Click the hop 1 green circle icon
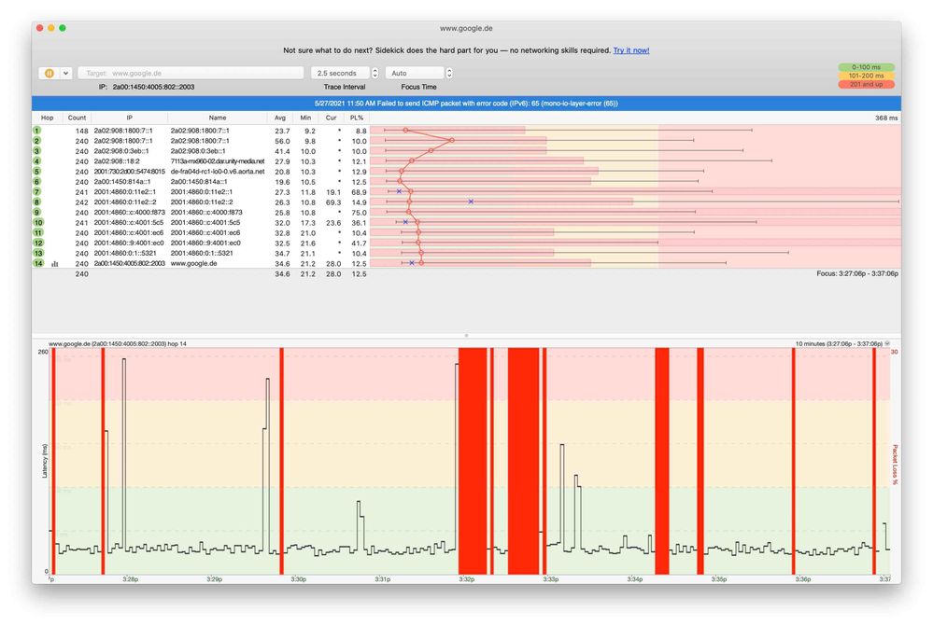Screen dimensions: 933x626 pos(37,131)
